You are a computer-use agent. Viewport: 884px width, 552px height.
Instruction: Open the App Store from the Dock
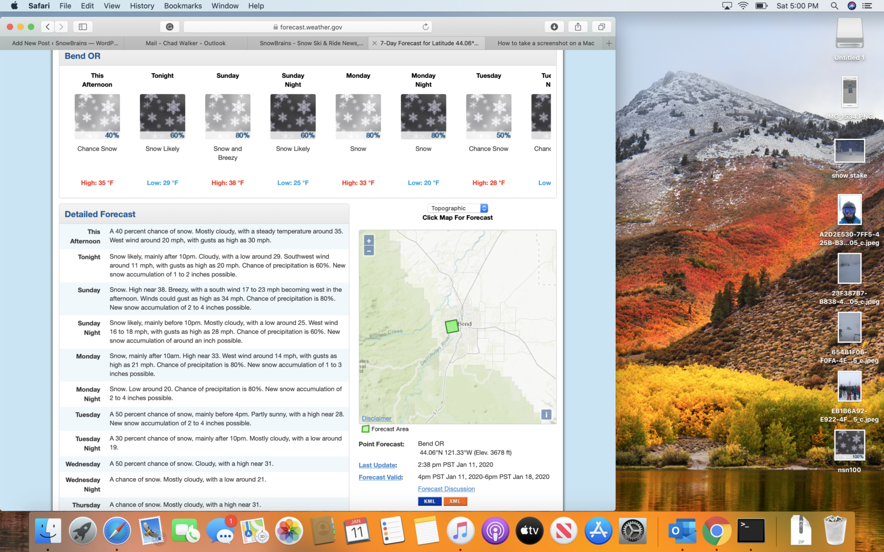[x=598, y=531]
